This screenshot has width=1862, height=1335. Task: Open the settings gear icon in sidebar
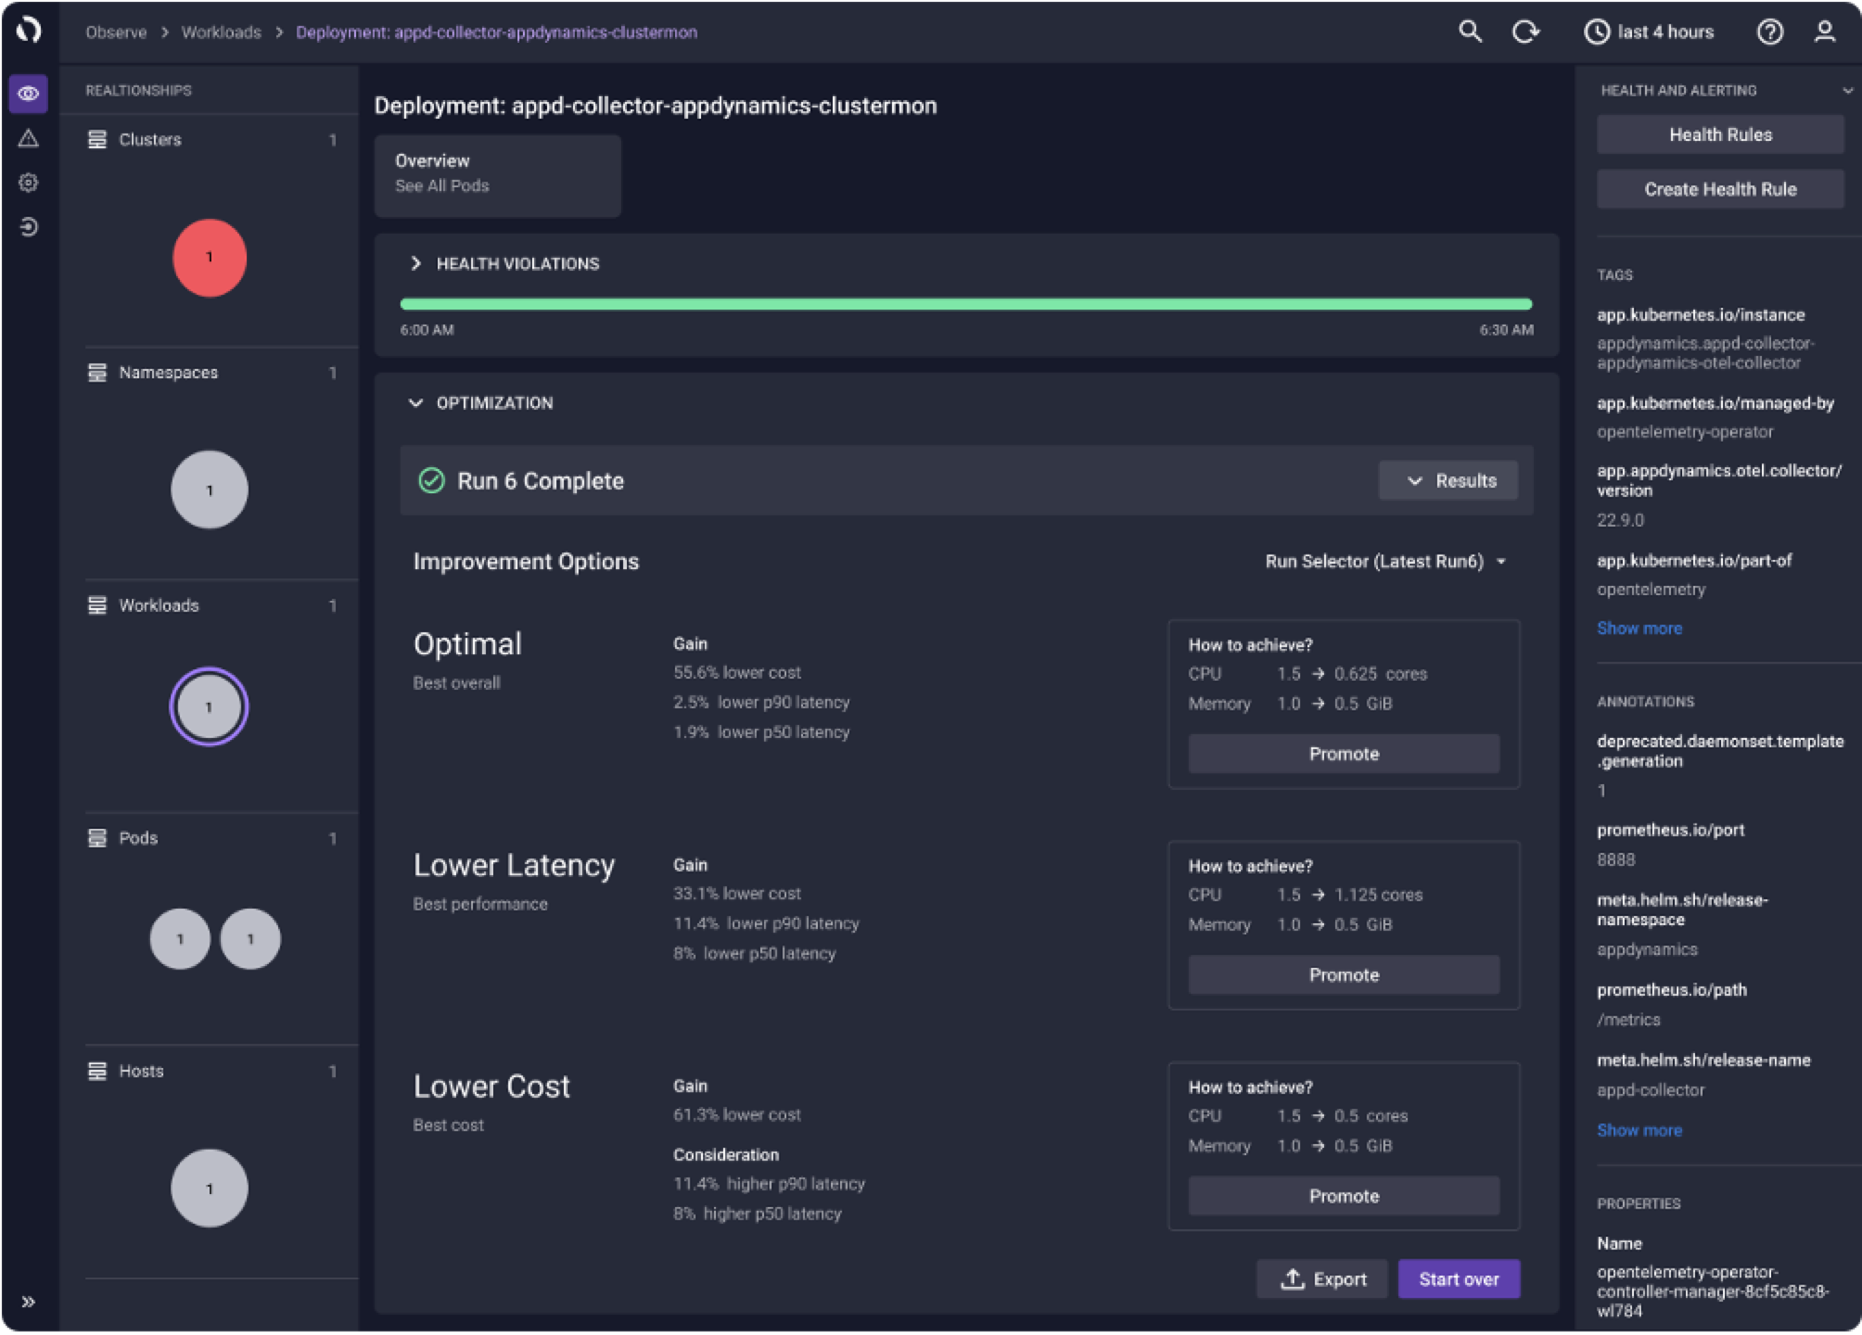(x=29, y=182)
